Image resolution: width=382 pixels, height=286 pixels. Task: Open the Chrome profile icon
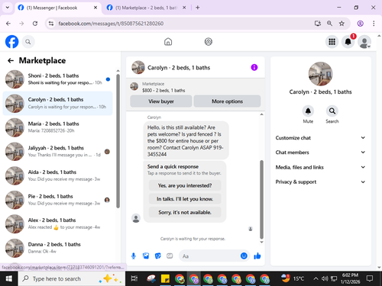click(360, 24)
